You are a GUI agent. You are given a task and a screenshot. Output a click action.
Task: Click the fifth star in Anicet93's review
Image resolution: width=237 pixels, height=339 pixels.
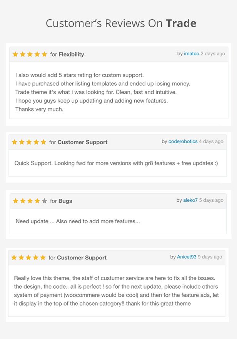click(x=43, y=258)
